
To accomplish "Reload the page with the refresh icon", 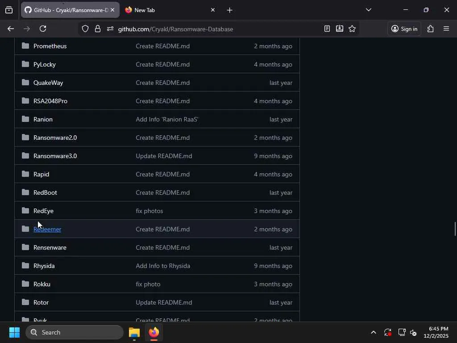I will pos(43,29).
